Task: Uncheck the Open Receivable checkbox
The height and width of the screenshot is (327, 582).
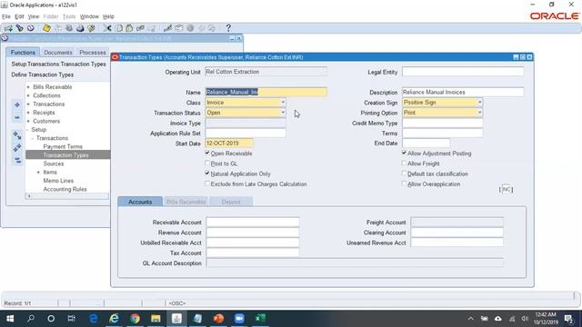Action: pyautogui.click(x=207, y=154)
